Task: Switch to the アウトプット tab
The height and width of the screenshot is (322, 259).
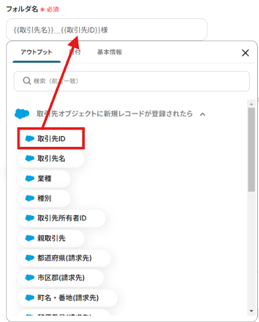Action: coord(37,52)
